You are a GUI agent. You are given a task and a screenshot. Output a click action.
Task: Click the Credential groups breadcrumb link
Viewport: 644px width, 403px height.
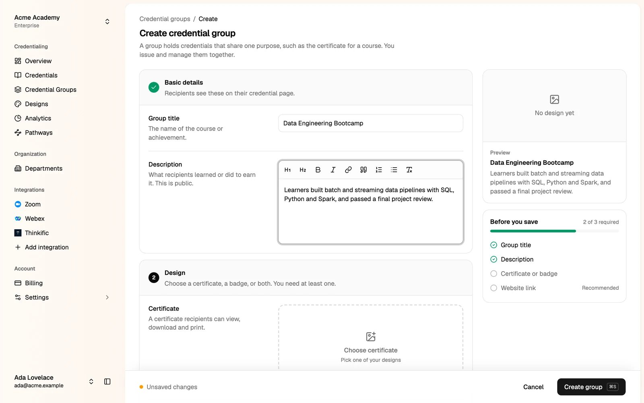(165, 19)
